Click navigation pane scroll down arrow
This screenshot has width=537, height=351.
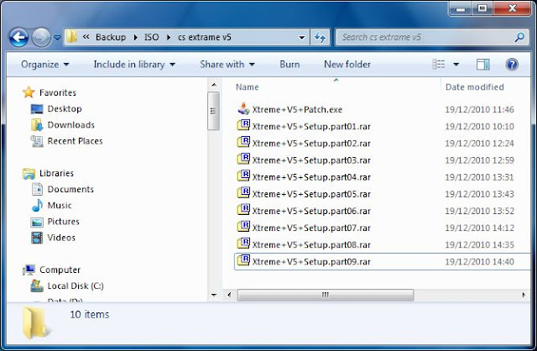(214, 295)
